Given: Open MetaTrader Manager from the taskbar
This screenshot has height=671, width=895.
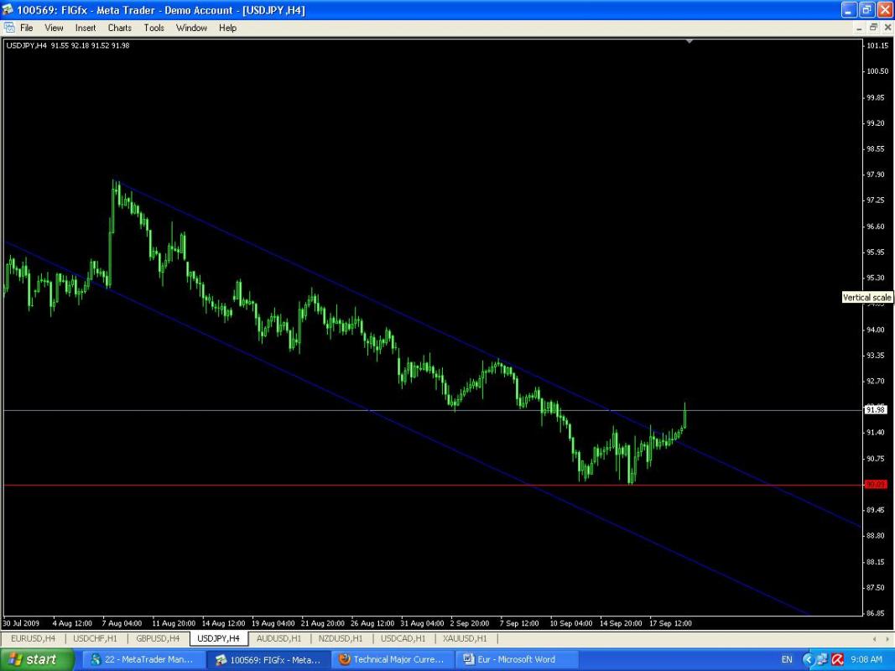Looking at the screenshot, I should 143,659.
